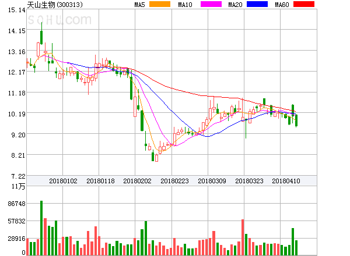This screenshot has height=256, width=350.
Task: Click the 9.20 price axis label
Action: click(x=18, y=135)
